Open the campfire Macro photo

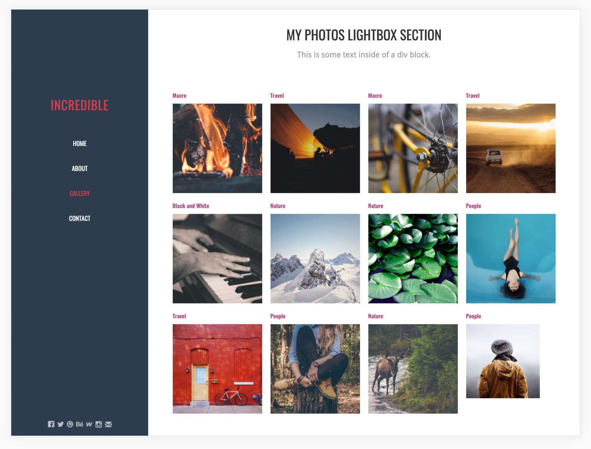[217, 148]
